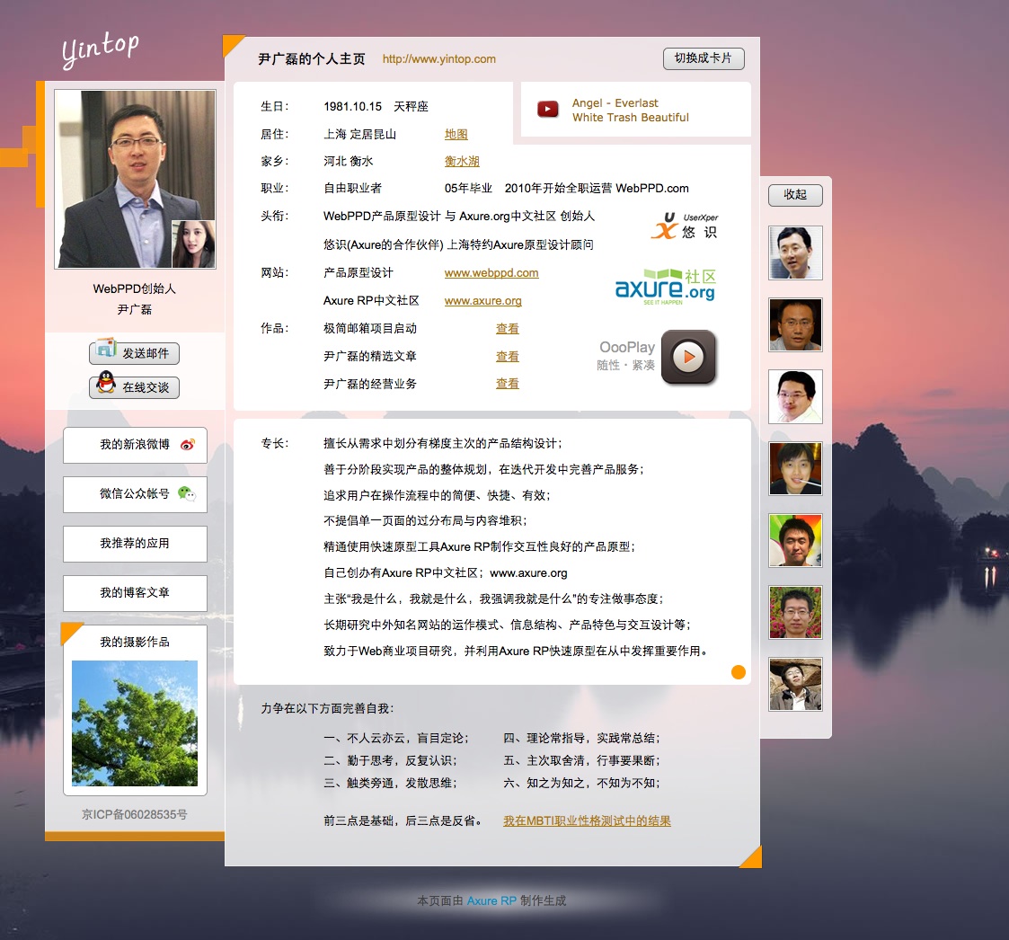Open 我的新浪微博
Screen dimensions: 1009x940
pos(135,445)
